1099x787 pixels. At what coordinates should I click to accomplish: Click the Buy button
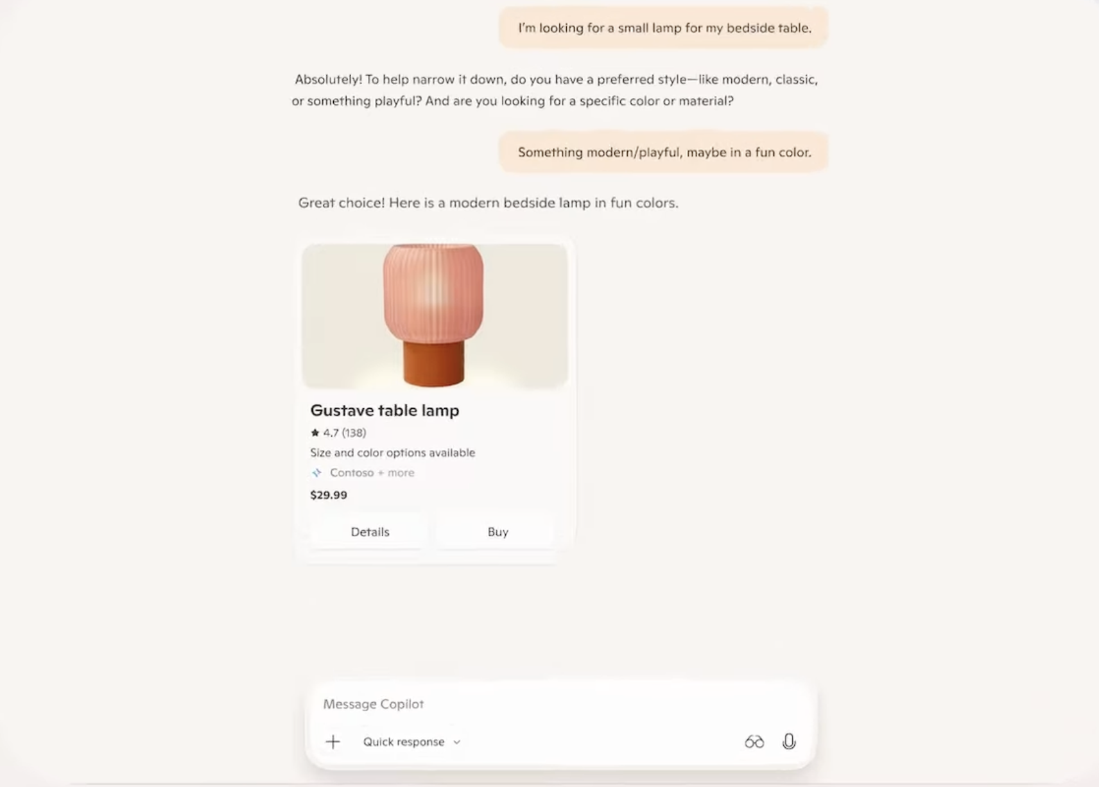[x=498, y=532]
